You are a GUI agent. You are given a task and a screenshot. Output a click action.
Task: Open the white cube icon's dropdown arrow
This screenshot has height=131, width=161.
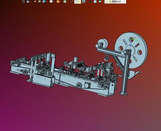(x=54, y=2)
